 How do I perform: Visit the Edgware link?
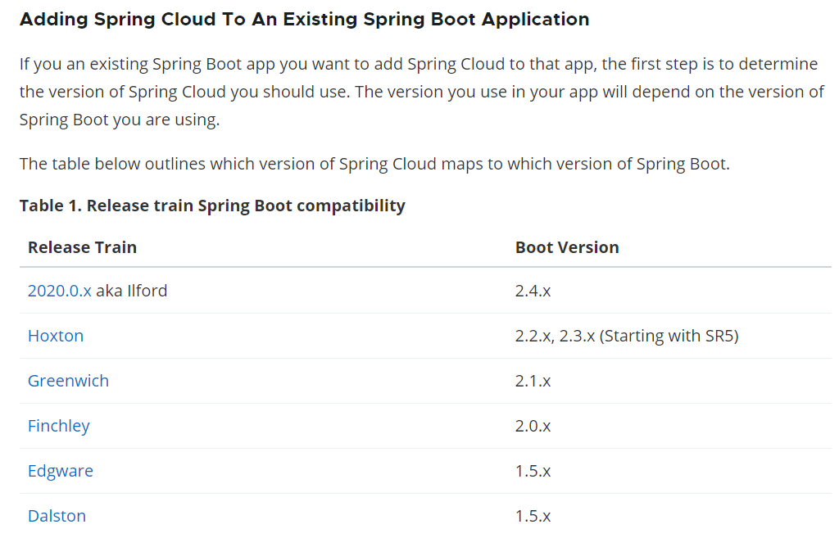(x=61, y=471)
